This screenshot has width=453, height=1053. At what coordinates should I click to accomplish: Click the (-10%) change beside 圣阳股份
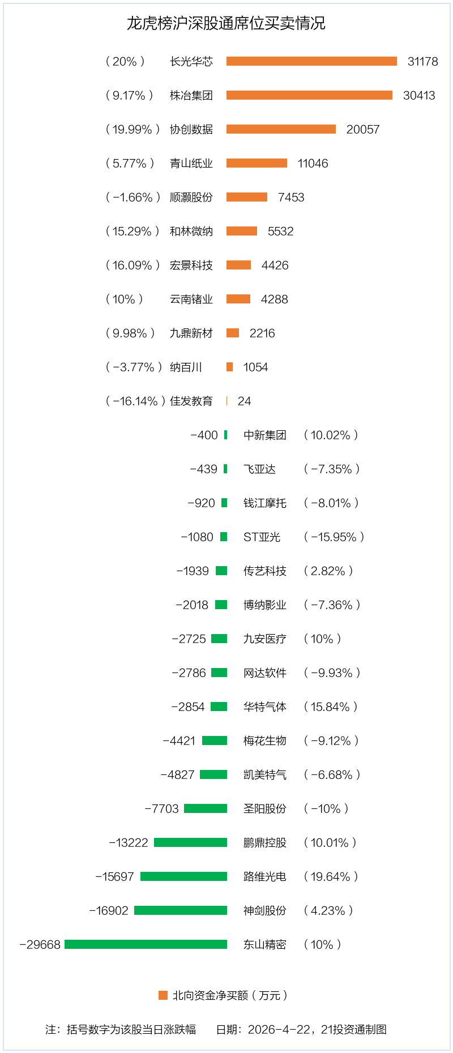[326, 808]
